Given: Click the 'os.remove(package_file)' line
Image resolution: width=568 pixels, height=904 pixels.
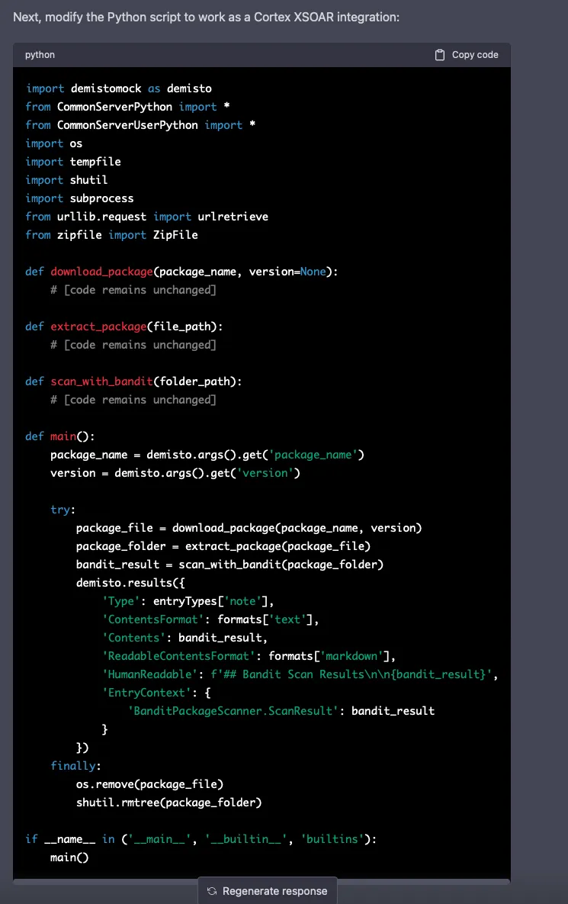Looking at the screenshot, I should coord(149,785).
